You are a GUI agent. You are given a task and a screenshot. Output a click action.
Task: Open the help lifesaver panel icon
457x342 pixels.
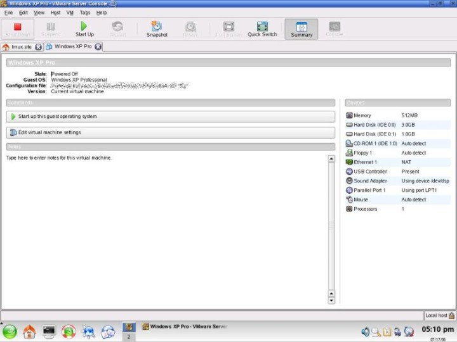coord(69,332)
